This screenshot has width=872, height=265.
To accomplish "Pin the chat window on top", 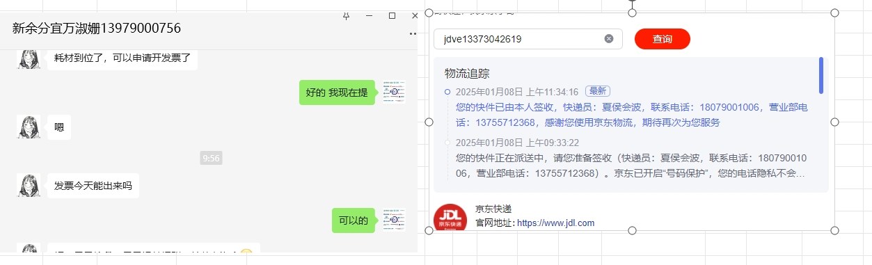I will click(347, 15).
